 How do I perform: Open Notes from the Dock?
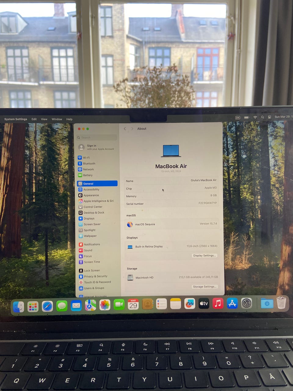pyautogui.click(x=175, y=304)
